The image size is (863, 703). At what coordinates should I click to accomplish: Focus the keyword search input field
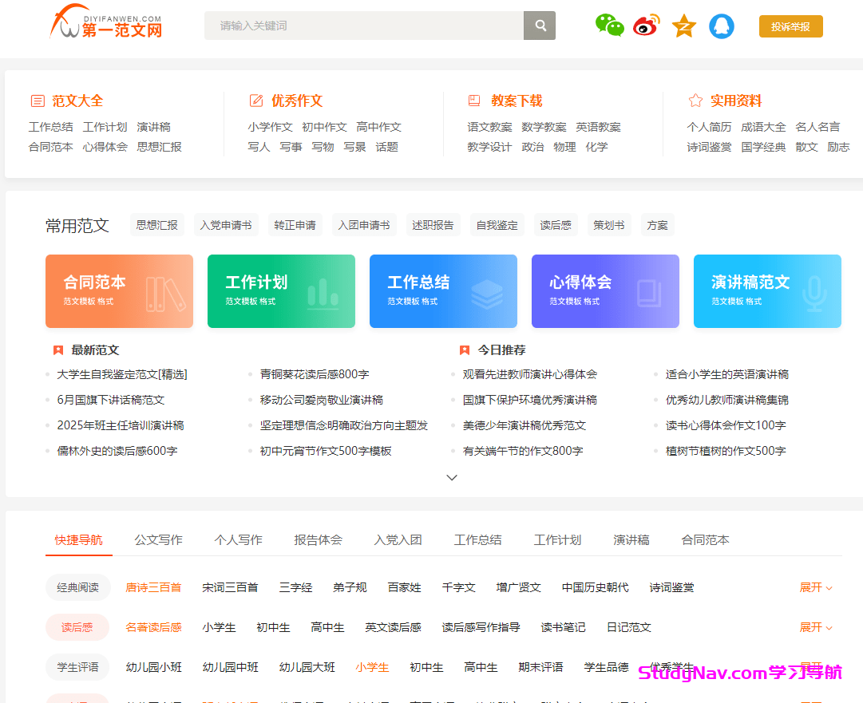pos(364,26)
